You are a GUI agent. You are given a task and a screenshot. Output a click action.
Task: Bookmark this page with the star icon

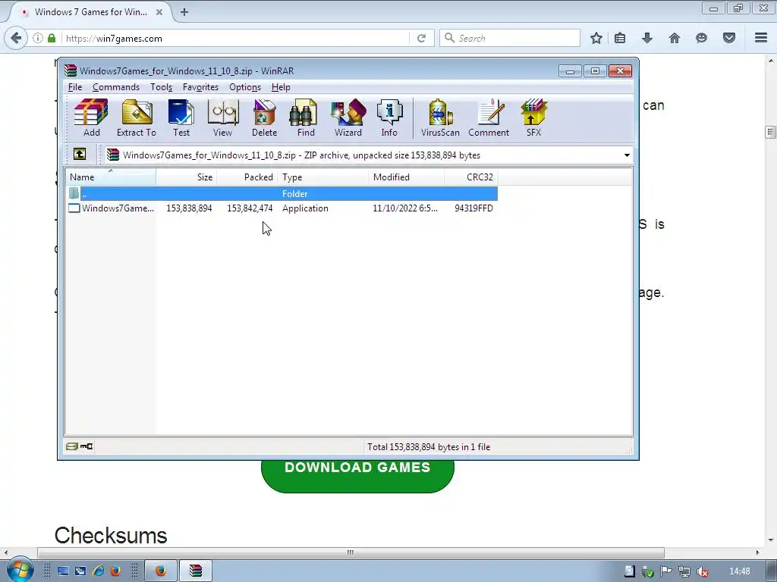(596, 38)
